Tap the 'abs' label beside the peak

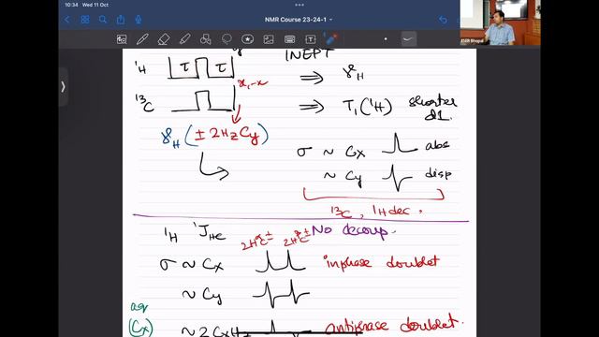click(x=437, y=145)
